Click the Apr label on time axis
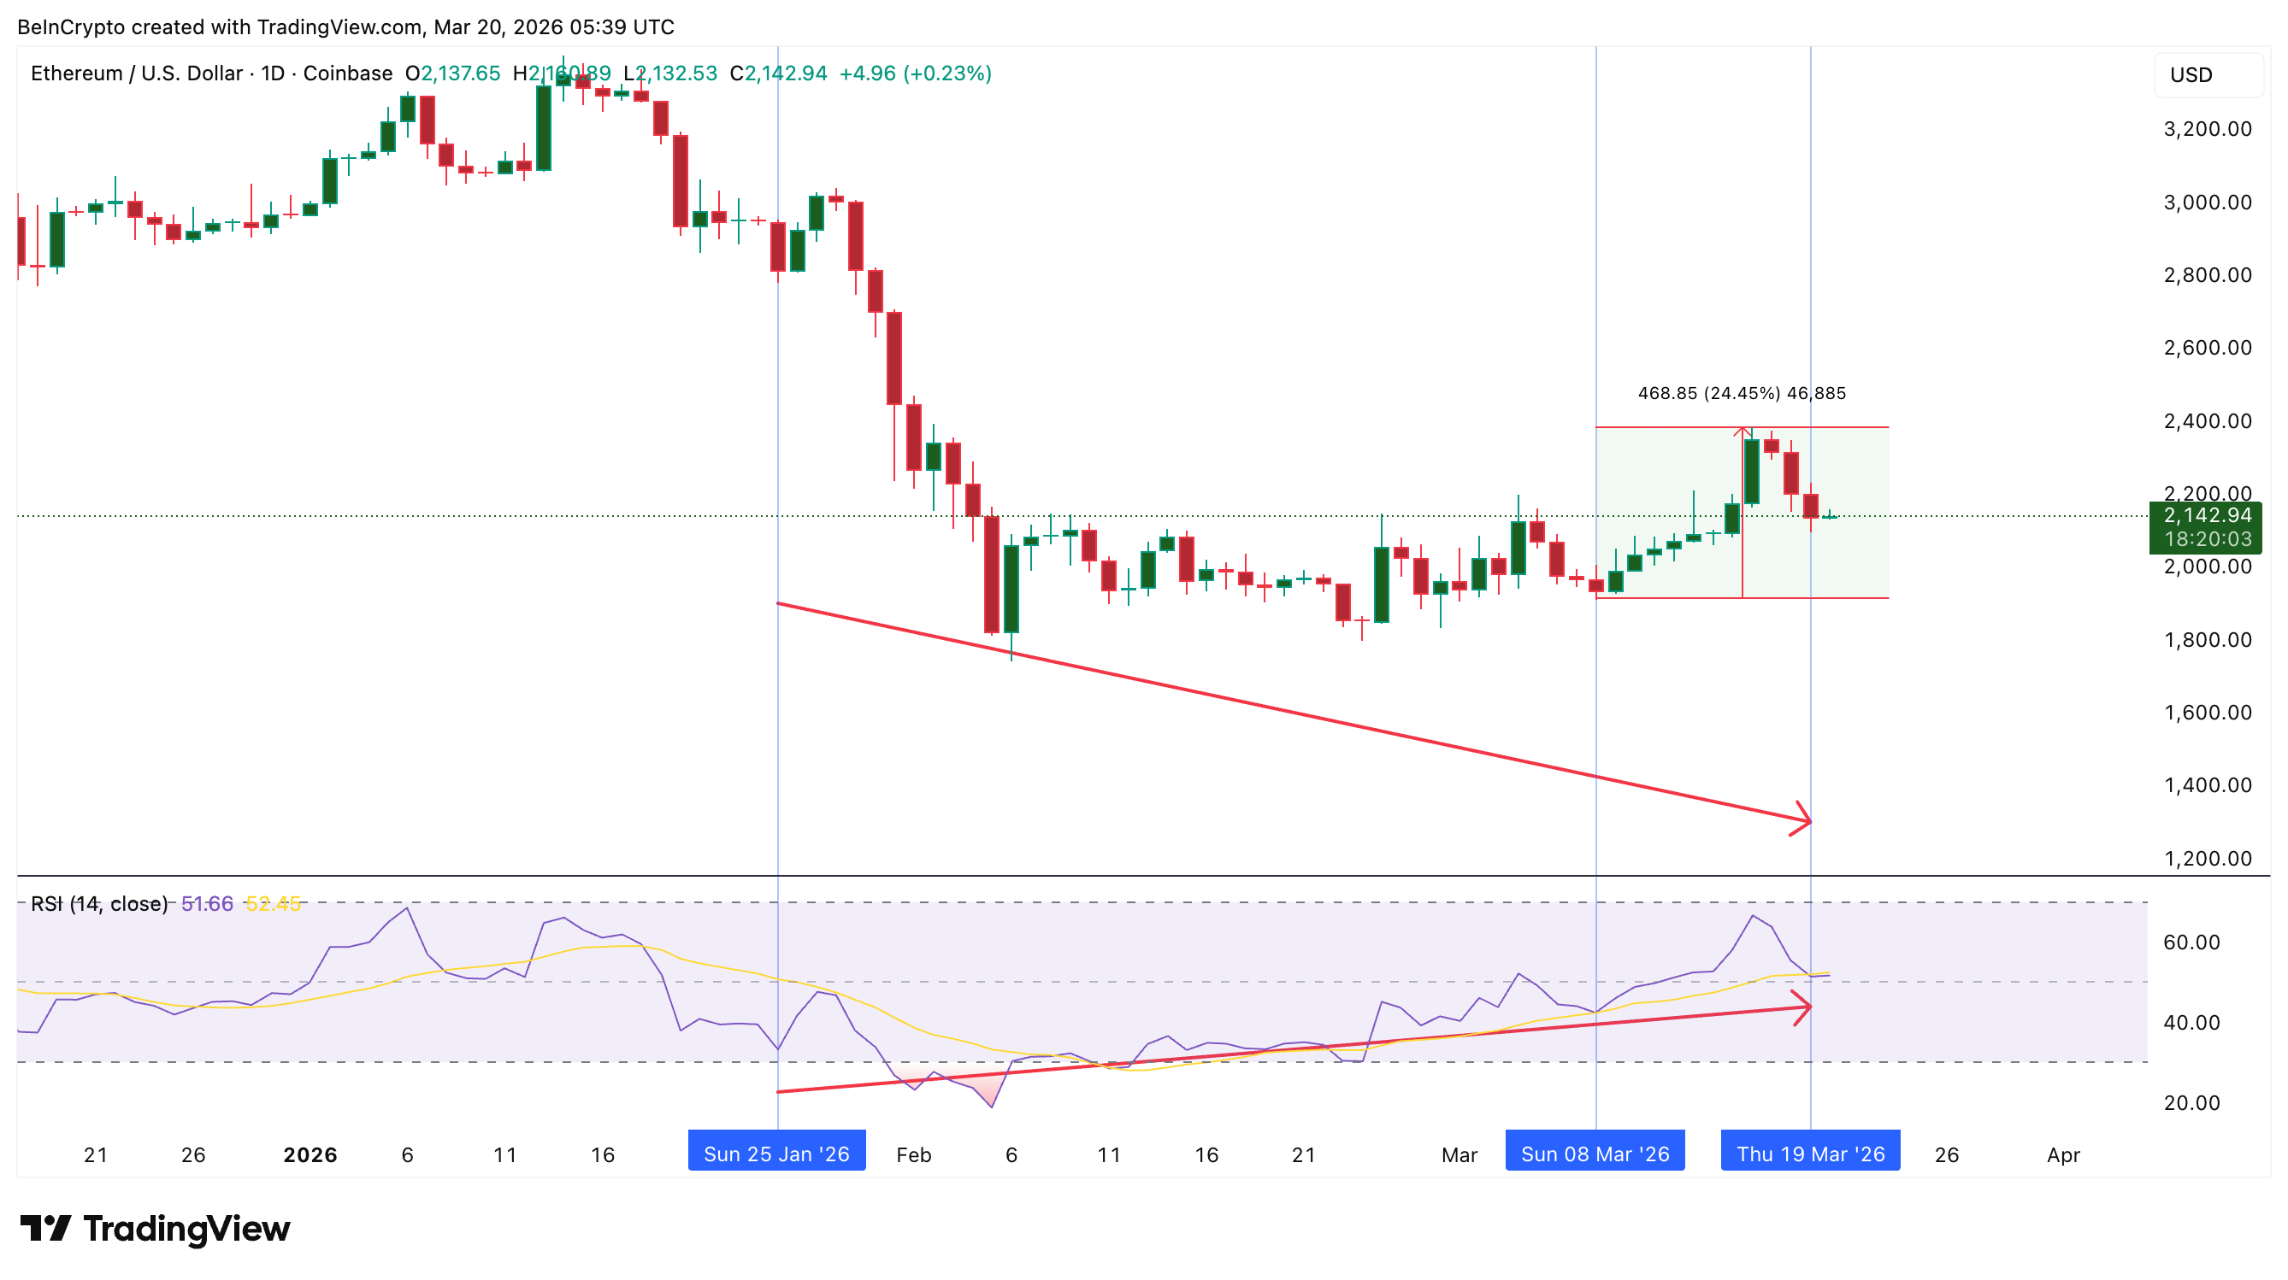Viewport: 2288px width, 1280px height. click(x=2062, y=1155)
